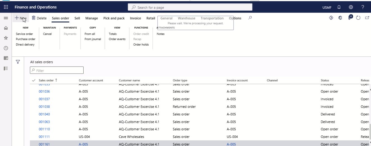Show attachments paperclip icon with badge

pyautogui.click(x=350, y=17)
